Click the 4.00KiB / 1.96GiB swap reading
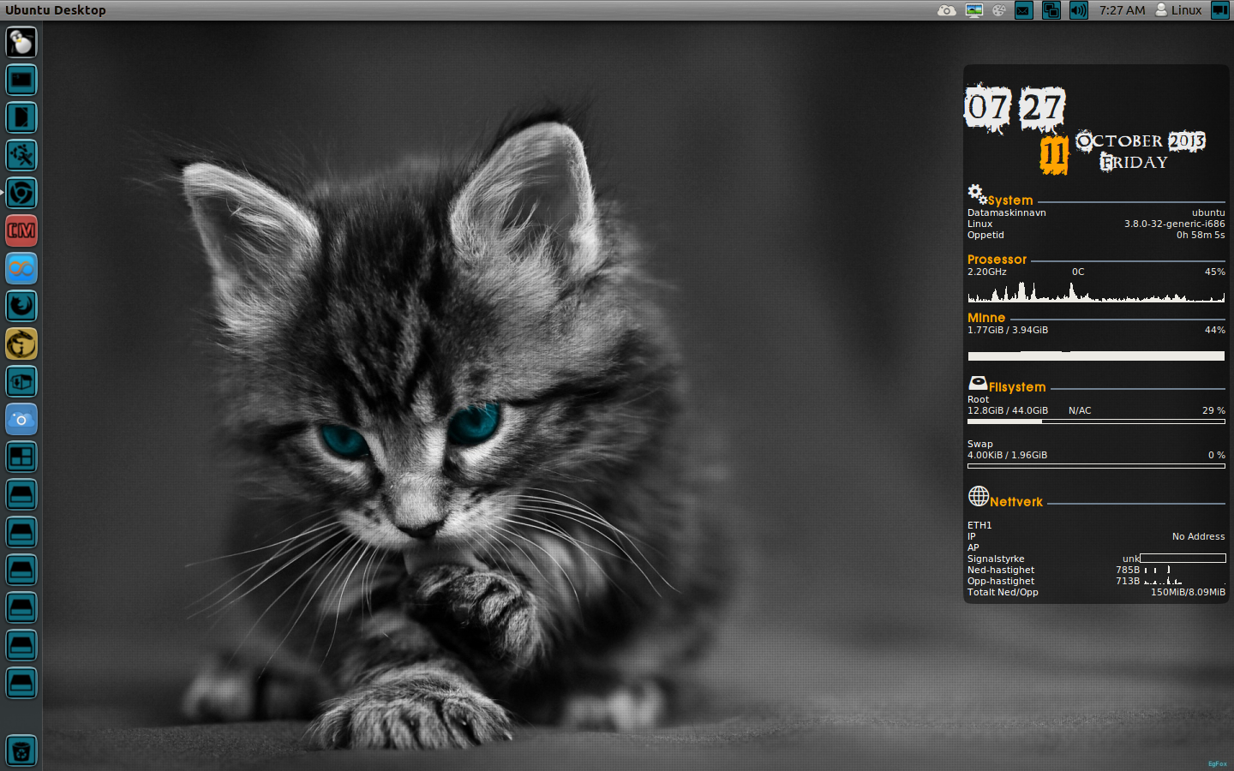 tap(1007, 455)
